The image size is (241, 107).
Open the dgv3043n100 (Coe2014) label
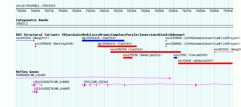pos(99,38)
